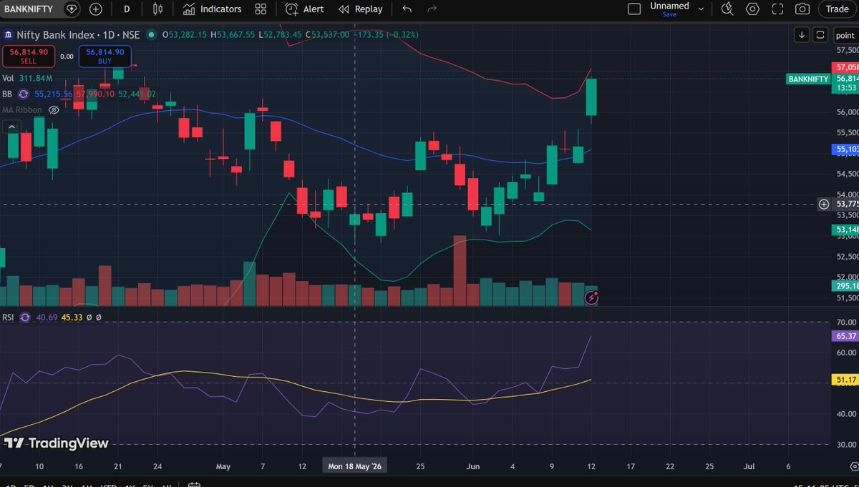
Task: Redo the last chart action
Action: click(x=432, y=9)
